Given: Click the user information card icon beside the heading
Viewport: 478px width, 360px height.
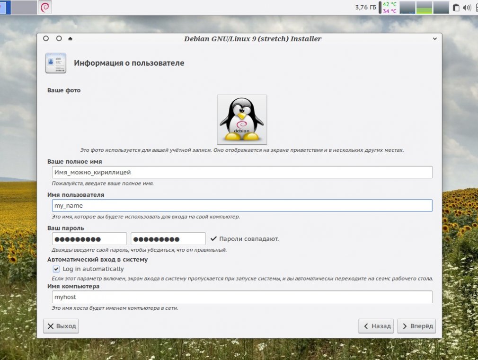Looking at the screenshot, I should point(55,63).
